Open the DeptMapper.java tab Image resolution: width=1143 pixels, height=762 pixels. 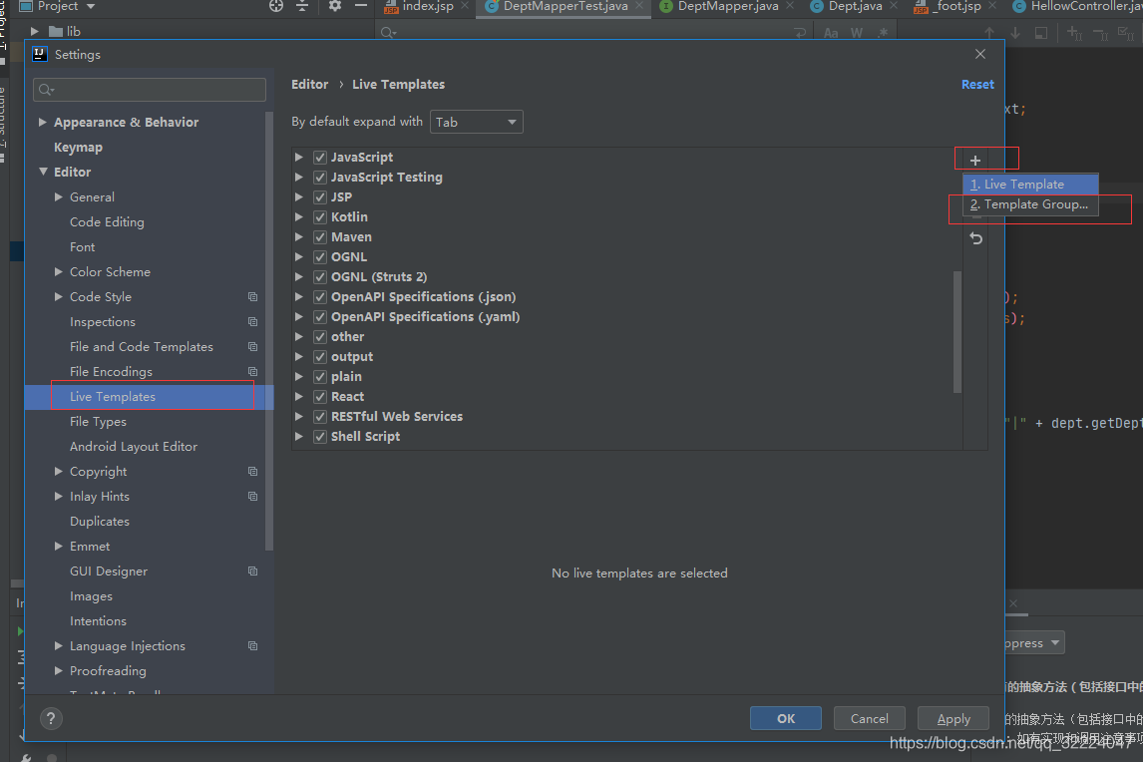click(x=727, y=7)
